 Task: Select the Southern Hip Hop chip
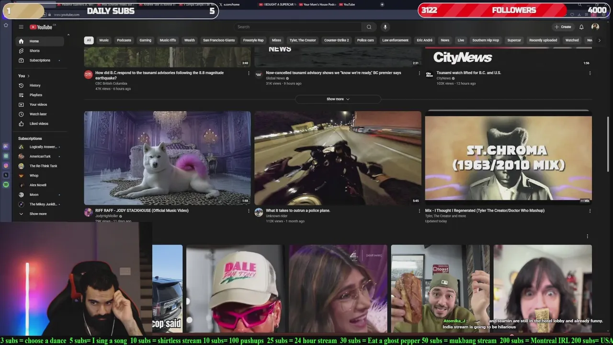486,40
